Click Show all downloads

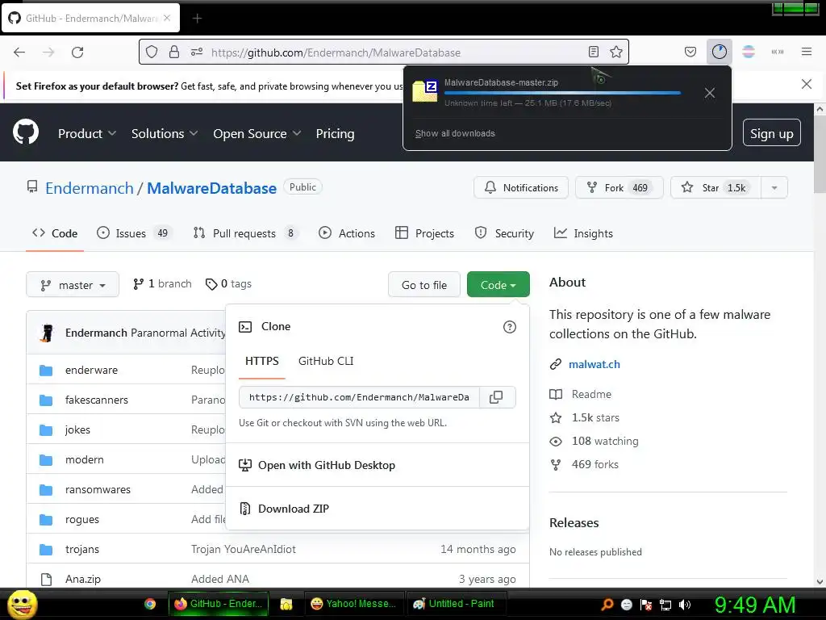click(x=455, y=133)
